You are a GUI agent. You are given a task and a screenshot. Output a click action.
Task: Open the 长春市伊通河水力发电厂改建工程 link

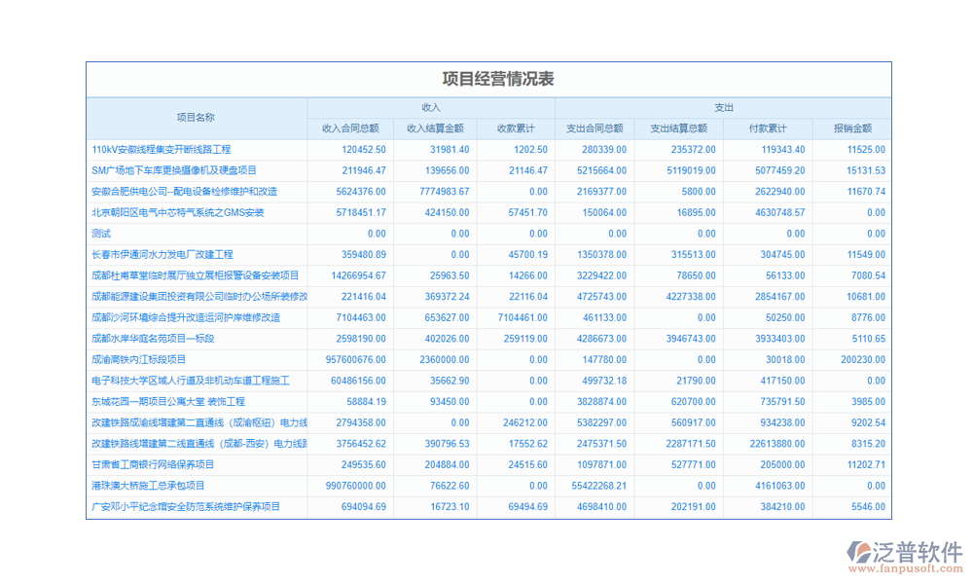(x=162, y=255)
